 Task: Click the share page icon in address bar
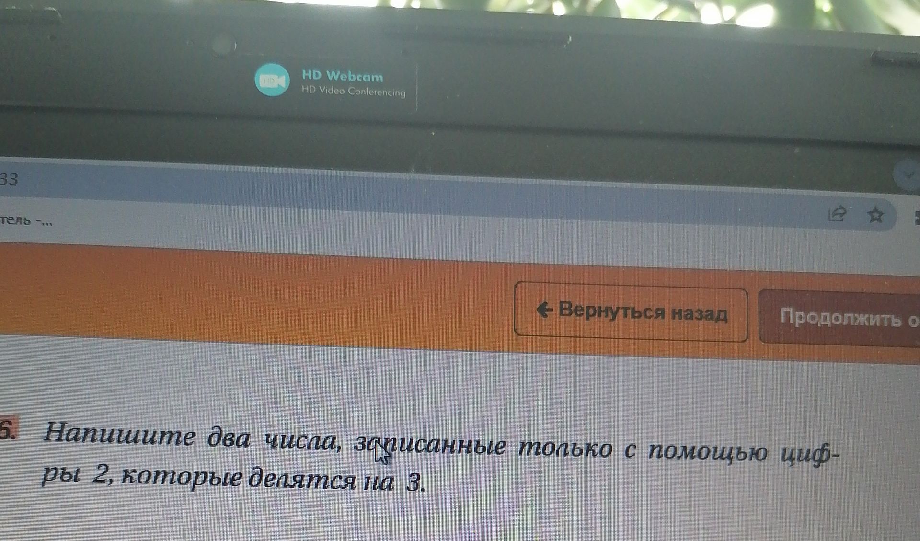pos(837,213)
